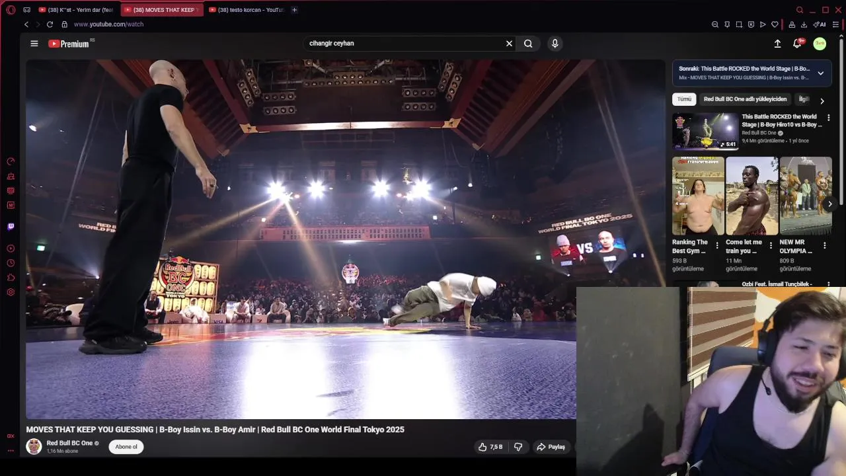Open the account avatar menu
Screen dimensions: 846x476
(820, 44)
